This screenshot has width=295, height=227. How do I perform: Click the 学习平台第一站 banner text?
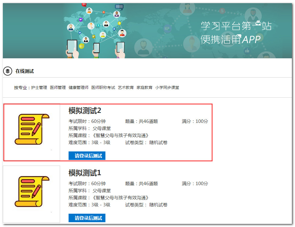(236, 26)
